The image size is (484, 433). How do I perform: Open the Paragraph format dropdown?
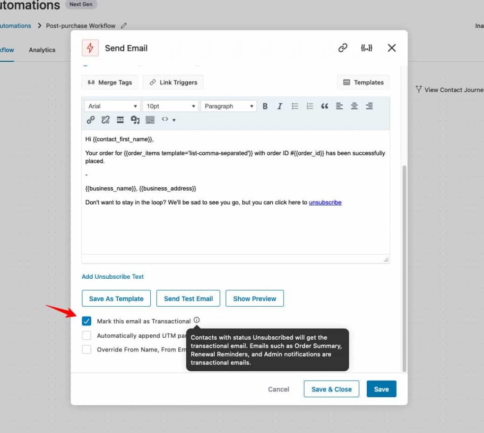tap(229, 106)
